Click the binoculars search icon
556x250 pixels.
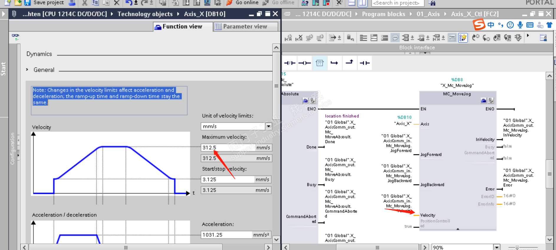pyautogui.click(x=432, y=3)
